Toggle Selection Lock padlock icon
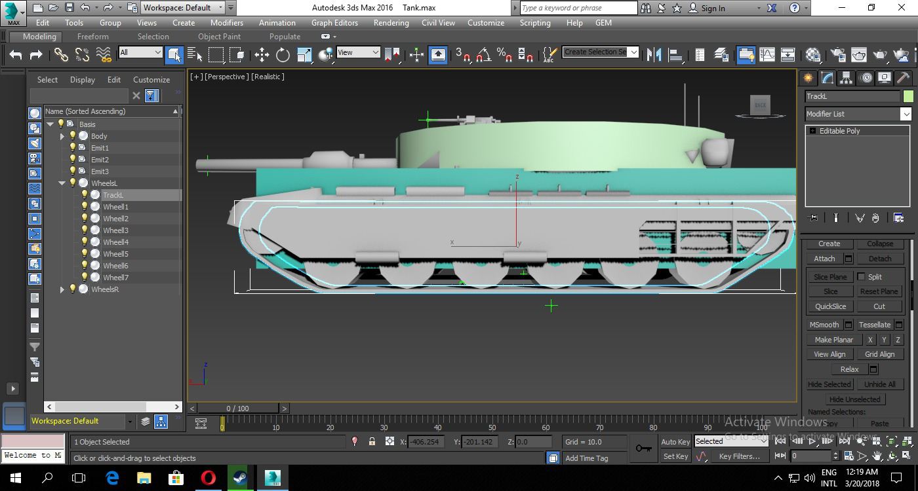918x491 pixels. tap(372, 442)
